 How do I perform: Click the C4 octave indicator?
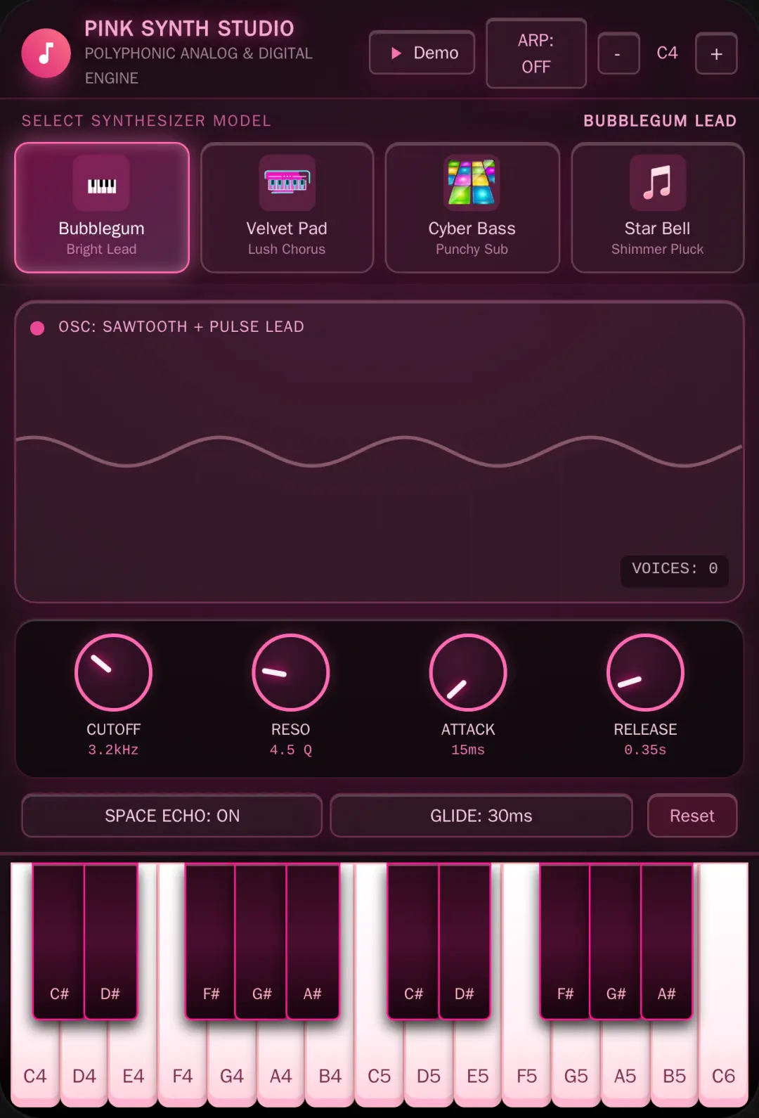pyautogui.click(x=667, y=53)
